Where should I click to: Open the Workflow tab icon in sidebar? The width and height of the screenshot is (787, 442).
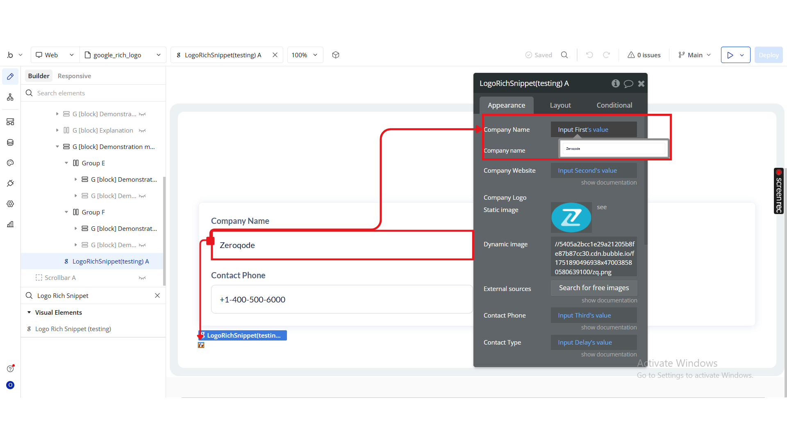(10, 97)
